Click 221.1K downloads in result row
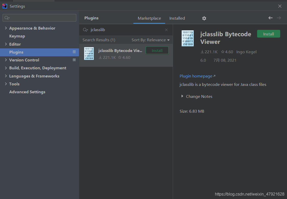Image resolution: width=287 pixels, height=199 pixels. pos(107,58)
